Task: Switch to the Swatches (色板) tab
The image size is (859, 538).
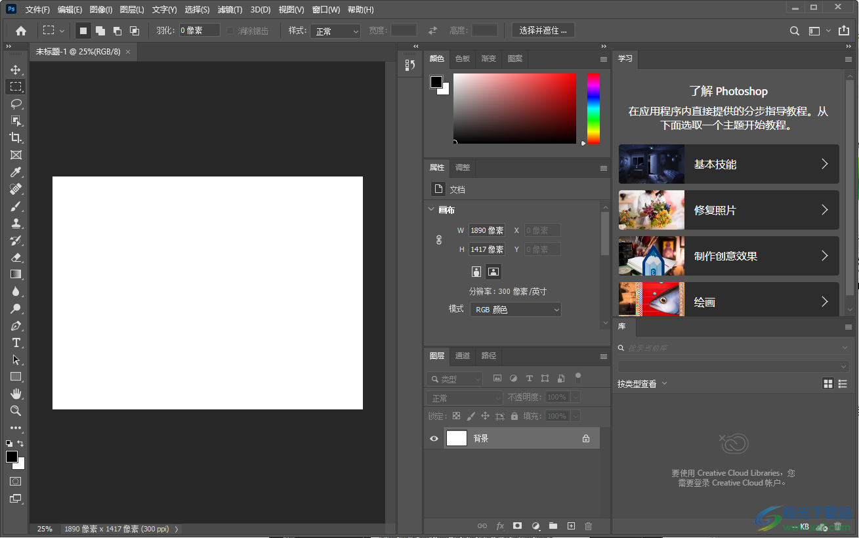Action: pos(463,59)
